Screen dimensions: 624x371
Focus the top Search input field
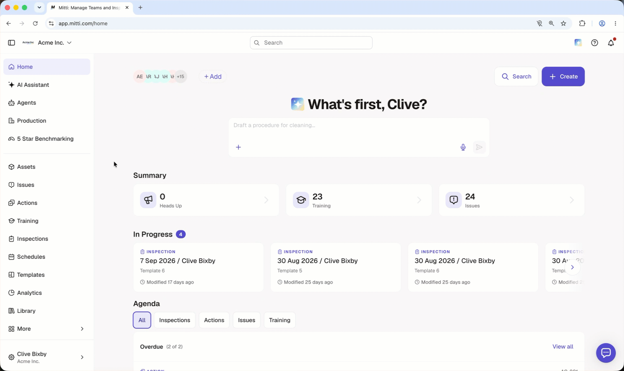coord(311,43)
